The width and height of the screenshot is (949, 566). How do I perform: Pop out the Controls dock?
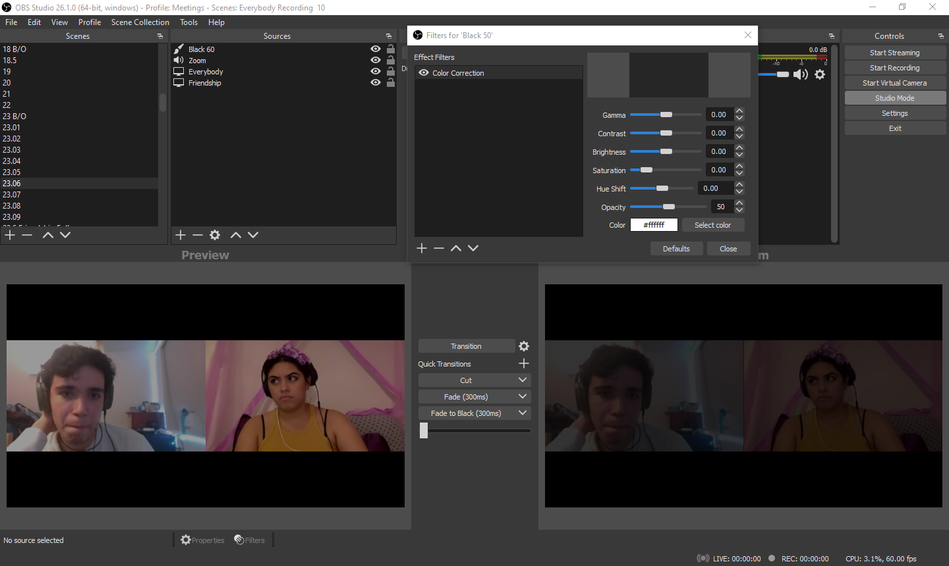pyautogui.click(x=941, y=36)
